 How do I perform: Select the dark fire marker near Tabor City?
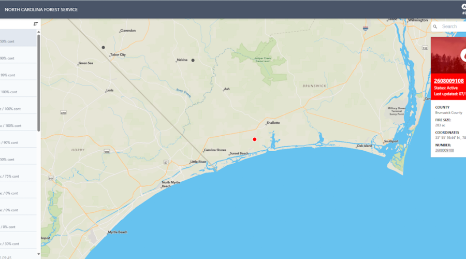pyautogui.click(x=103, y=47)
